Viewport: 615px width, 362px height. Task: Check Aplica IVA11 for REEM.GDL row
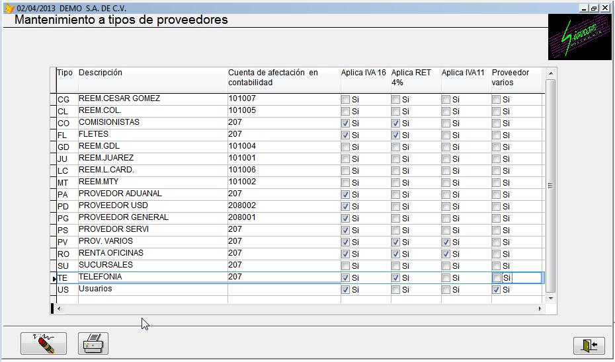446,147
